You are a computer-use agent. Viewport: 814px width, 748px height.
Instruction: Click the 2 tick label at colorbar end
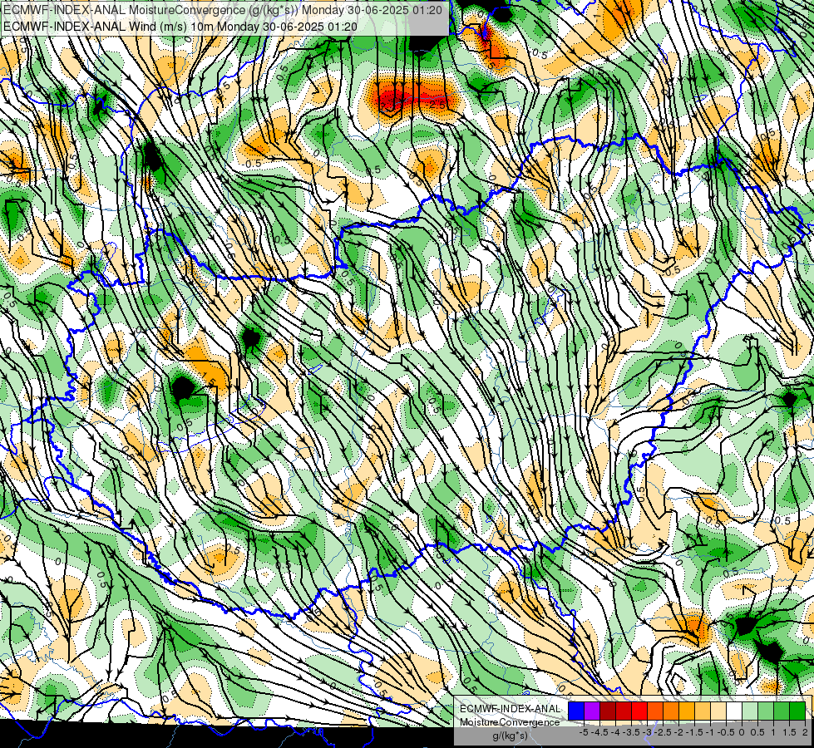(805, 732)
